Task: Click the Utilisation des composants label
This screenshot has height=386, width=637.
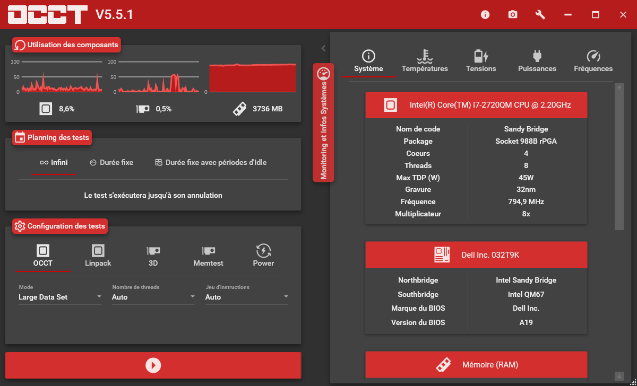Action: 73,45
